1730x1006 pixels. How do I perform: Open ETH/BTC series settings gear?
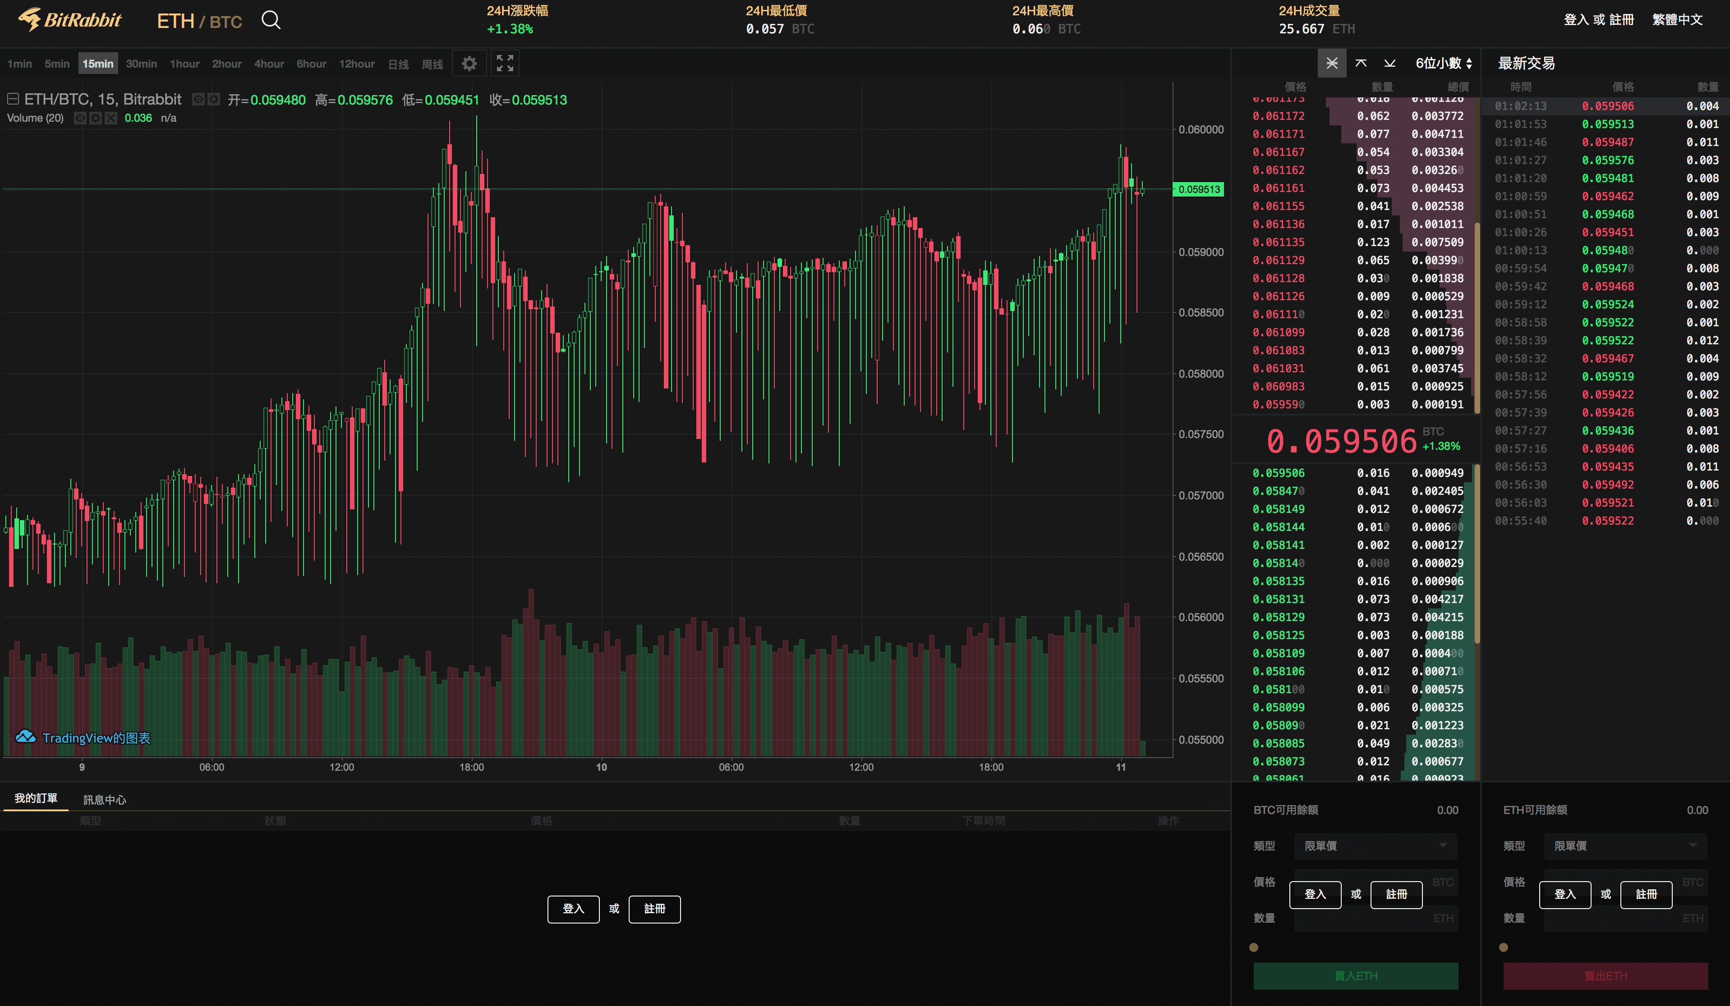214,100
